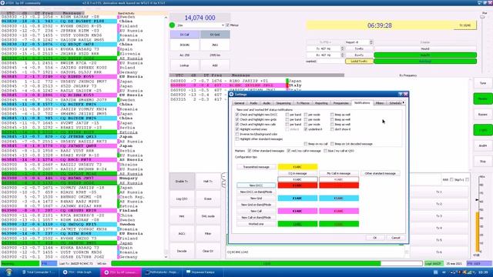Click the New Call color button
Screen dimensions: 493x277
257,211
